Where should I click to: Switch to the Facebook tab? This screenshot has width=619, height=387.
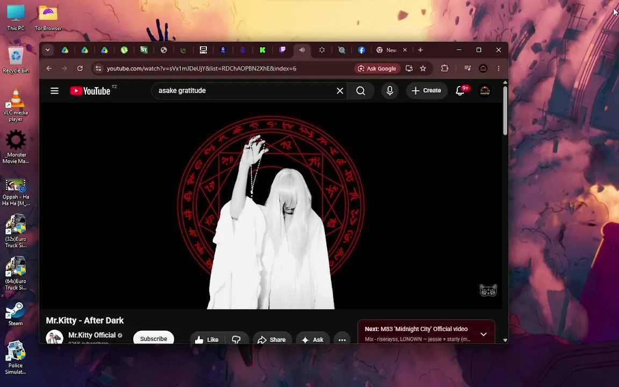tap(361, 50)
